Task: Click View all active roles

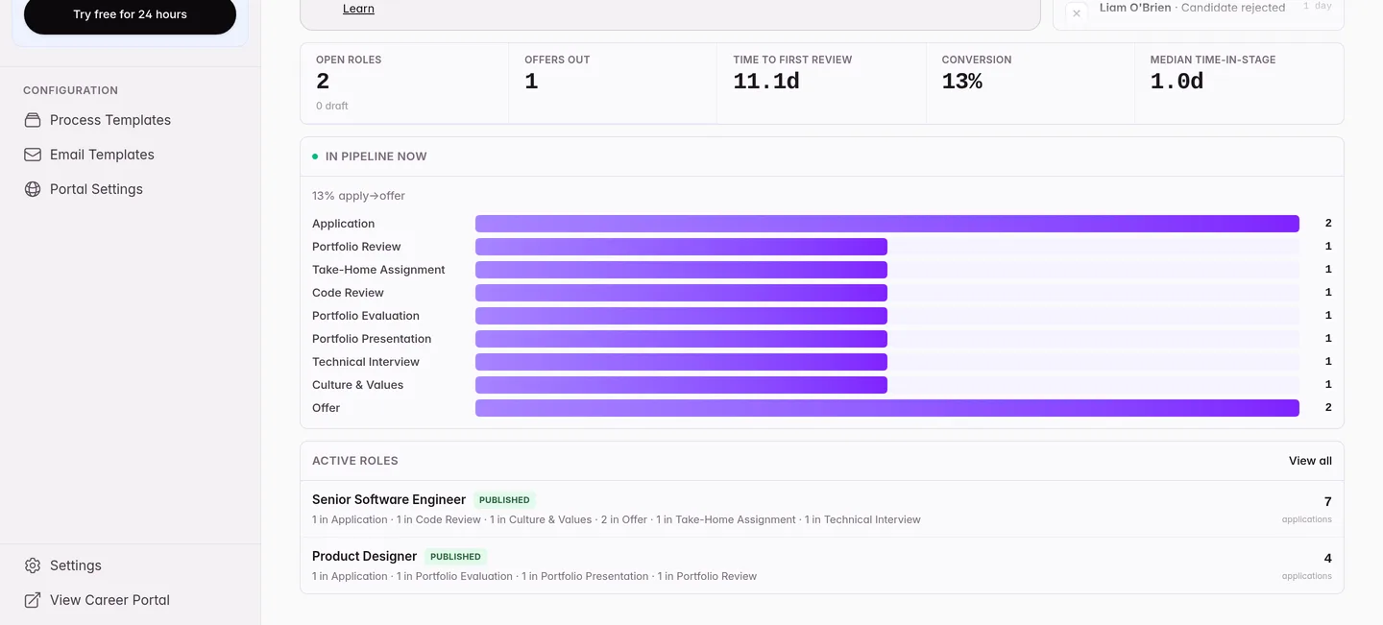Action: [x=1310, y=461]
